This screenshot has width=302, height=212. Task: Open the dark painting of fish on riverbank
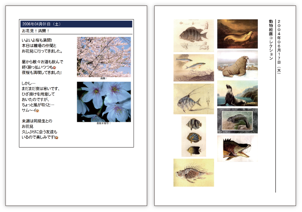[x=238, y=34]
